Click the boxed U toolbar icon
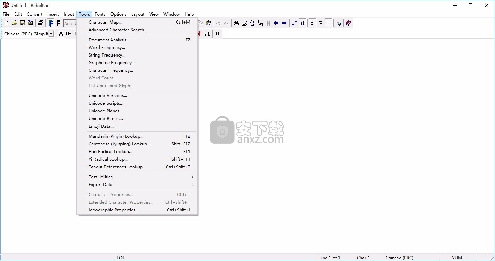The height and width of the screenshot is (261, 495). coord(218,34)
